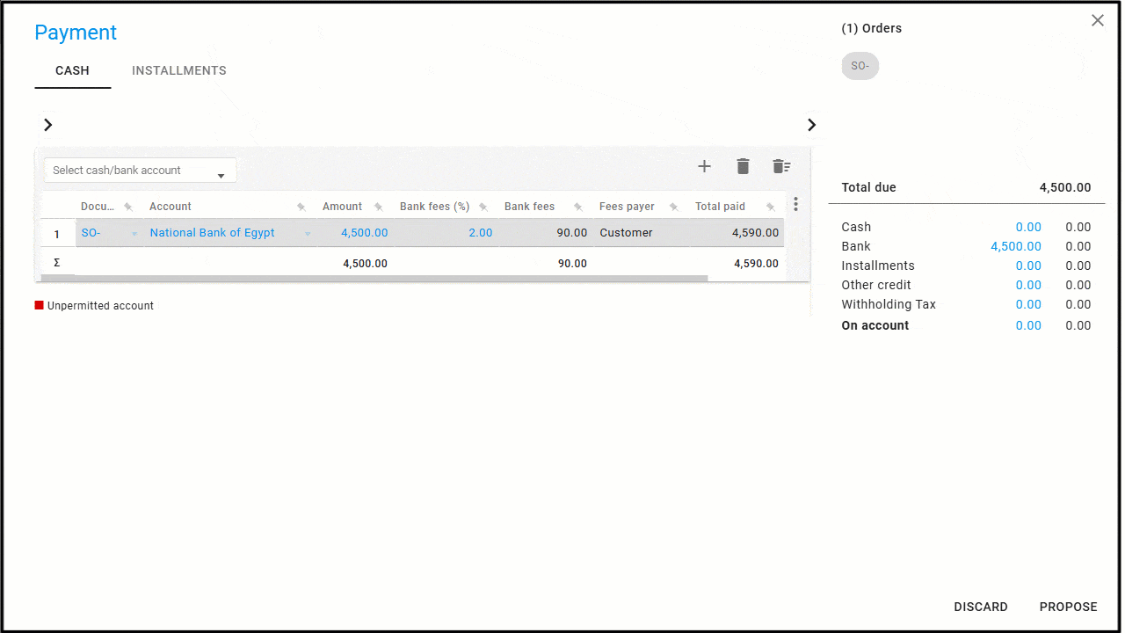
Task: Pin the Bank fees (%) column
Action: point(483,207)
